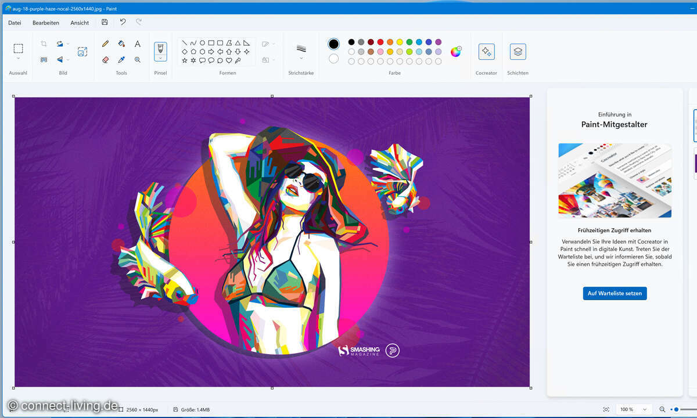The image size is (697, 418).
Task: Click the Remove background icon
Action: 44,59
